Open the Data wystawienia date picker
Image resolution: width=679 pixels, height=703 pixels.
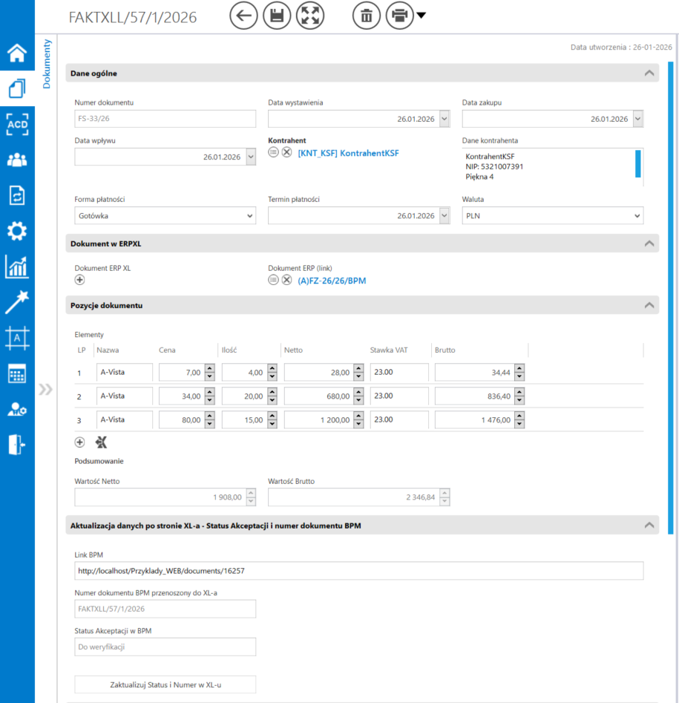pos(444,119)
